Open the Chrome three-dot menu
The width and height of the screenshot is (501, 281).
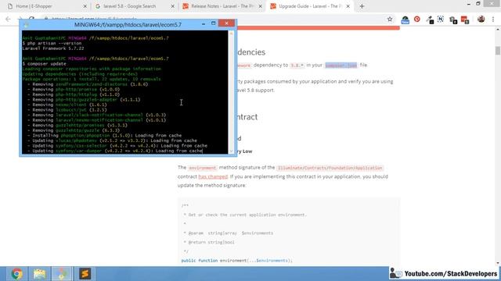(493, 19)
